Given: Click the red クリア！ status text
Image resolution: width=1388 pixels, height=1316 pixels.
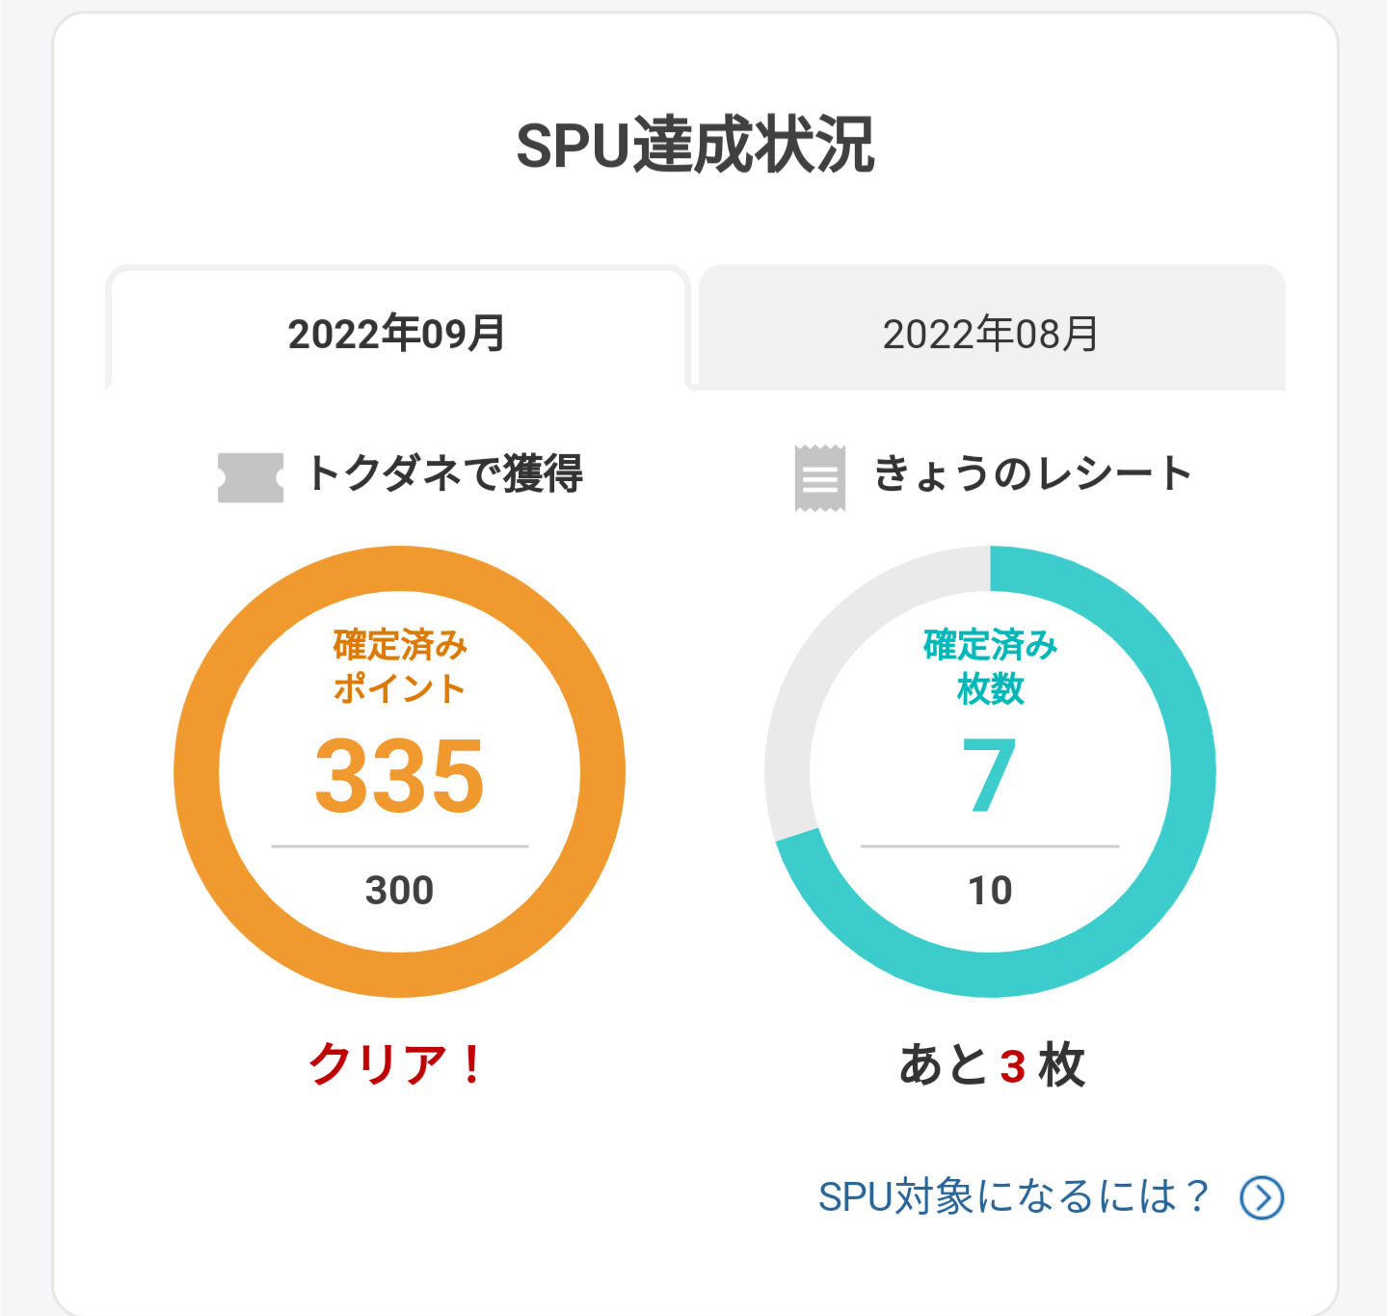Looking at the screenshot, I should pos(397,1065).
